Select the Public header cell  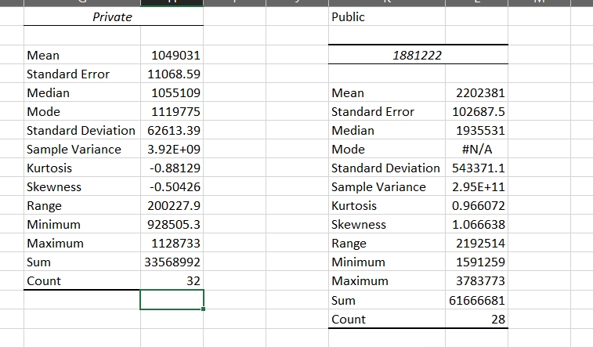387,16
